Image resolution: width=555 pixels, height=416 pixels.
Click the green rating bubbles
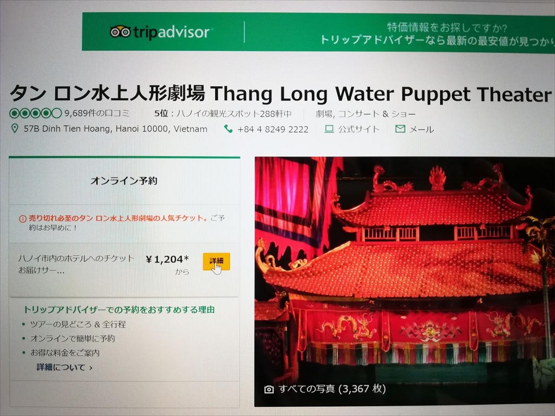pos(36,114)
